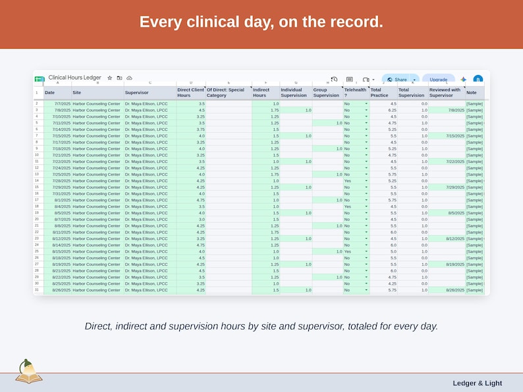Select the Site header cell
Viewport: 523px width, 392px height.
(x=97, y=93)
